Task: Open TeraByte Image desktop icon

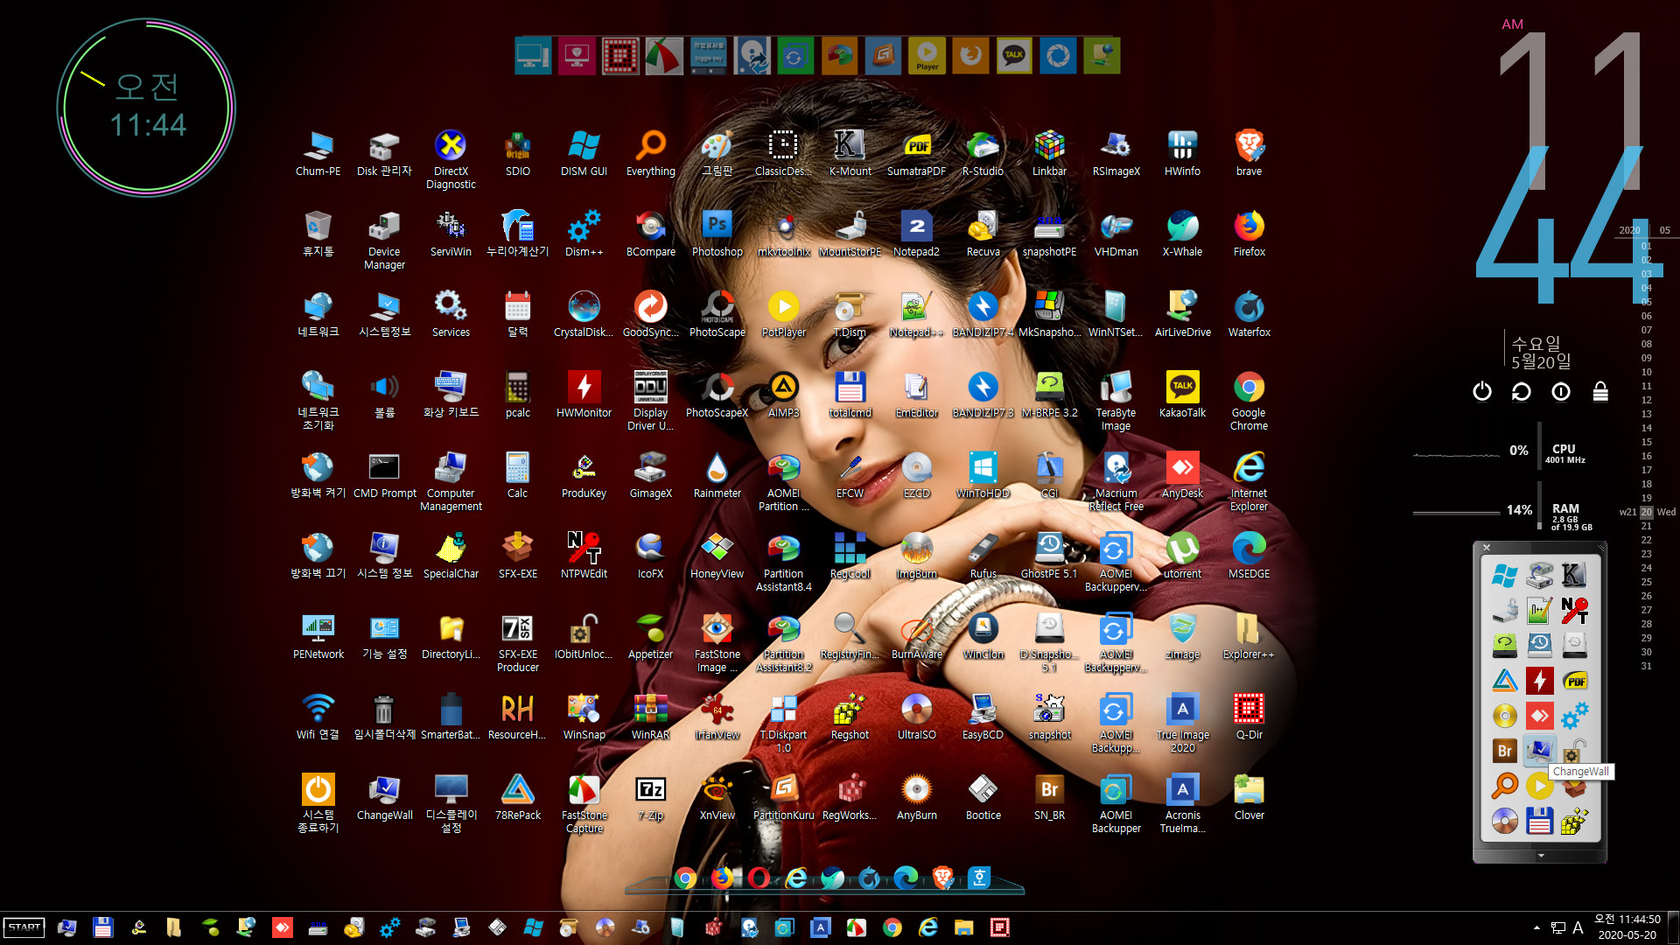Action: (x=1116, y=401)
